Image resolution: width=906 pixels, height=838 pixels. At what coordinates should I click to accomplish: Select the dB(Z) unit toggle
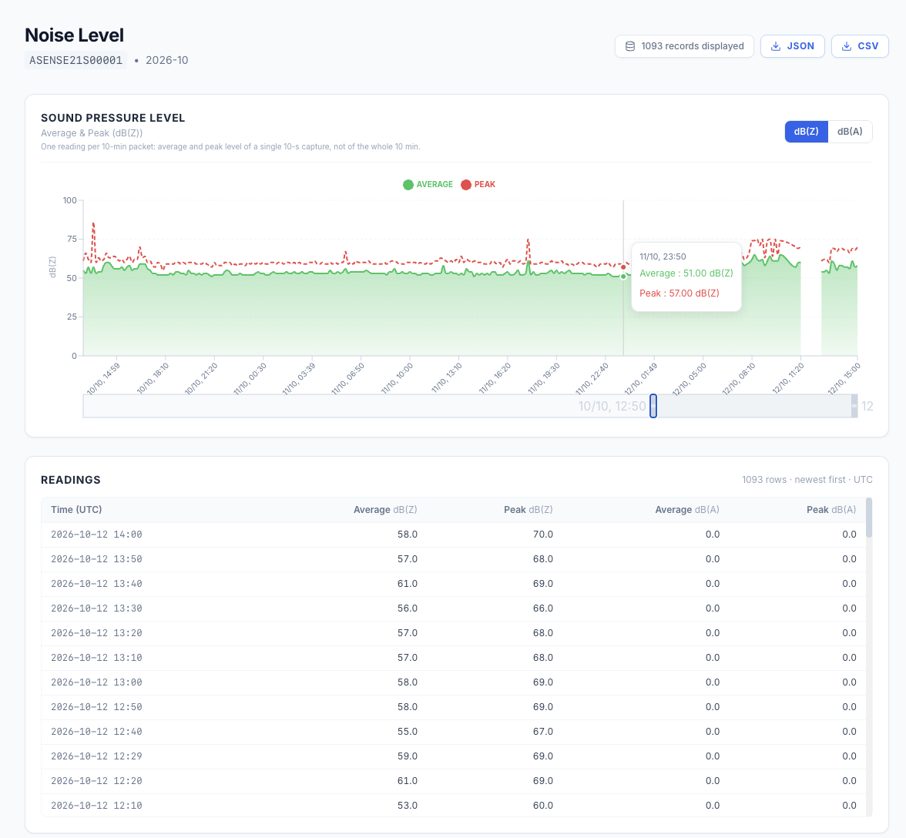pyautogui.click(x=806, y=132)
